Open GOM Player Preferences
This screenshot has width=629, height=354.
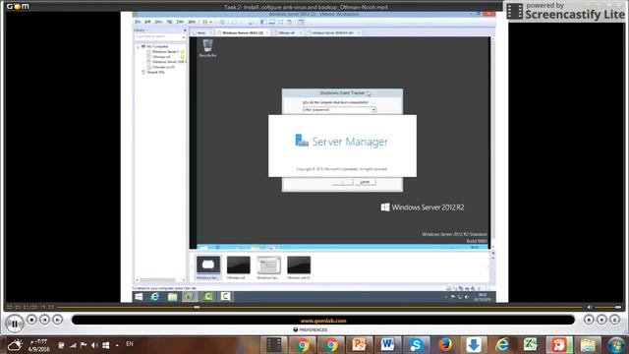[x=311, y=330]
